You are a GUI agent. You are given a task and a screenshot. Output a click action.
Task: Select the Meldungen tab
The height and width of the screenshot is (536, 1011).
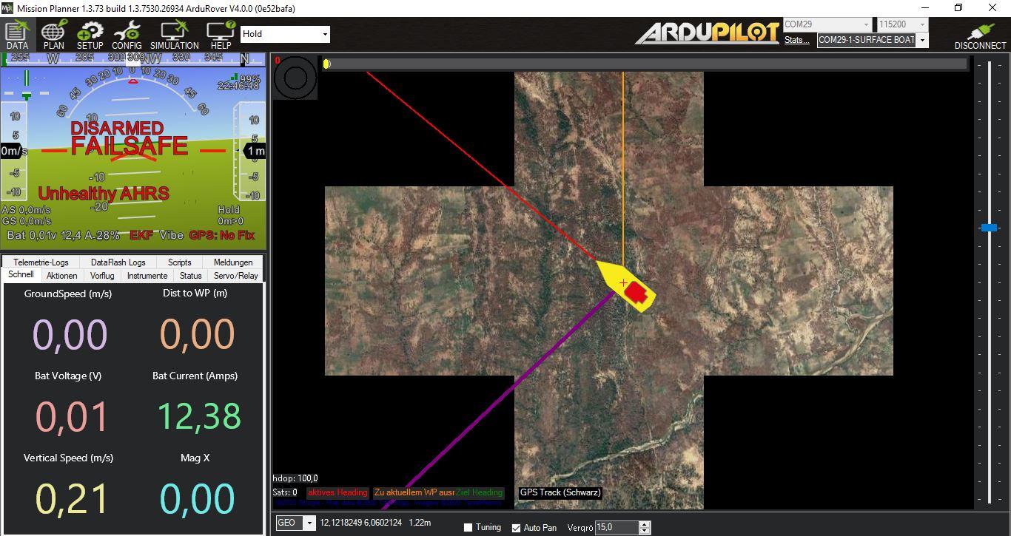233,262
